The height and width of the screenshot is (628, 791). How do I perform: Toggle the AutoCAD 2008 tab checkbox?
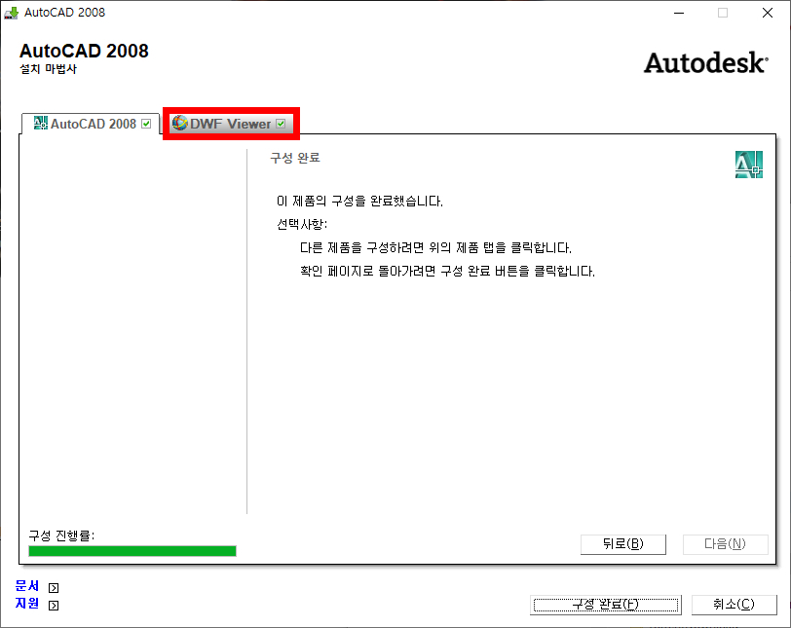click(x=146, y=124)
